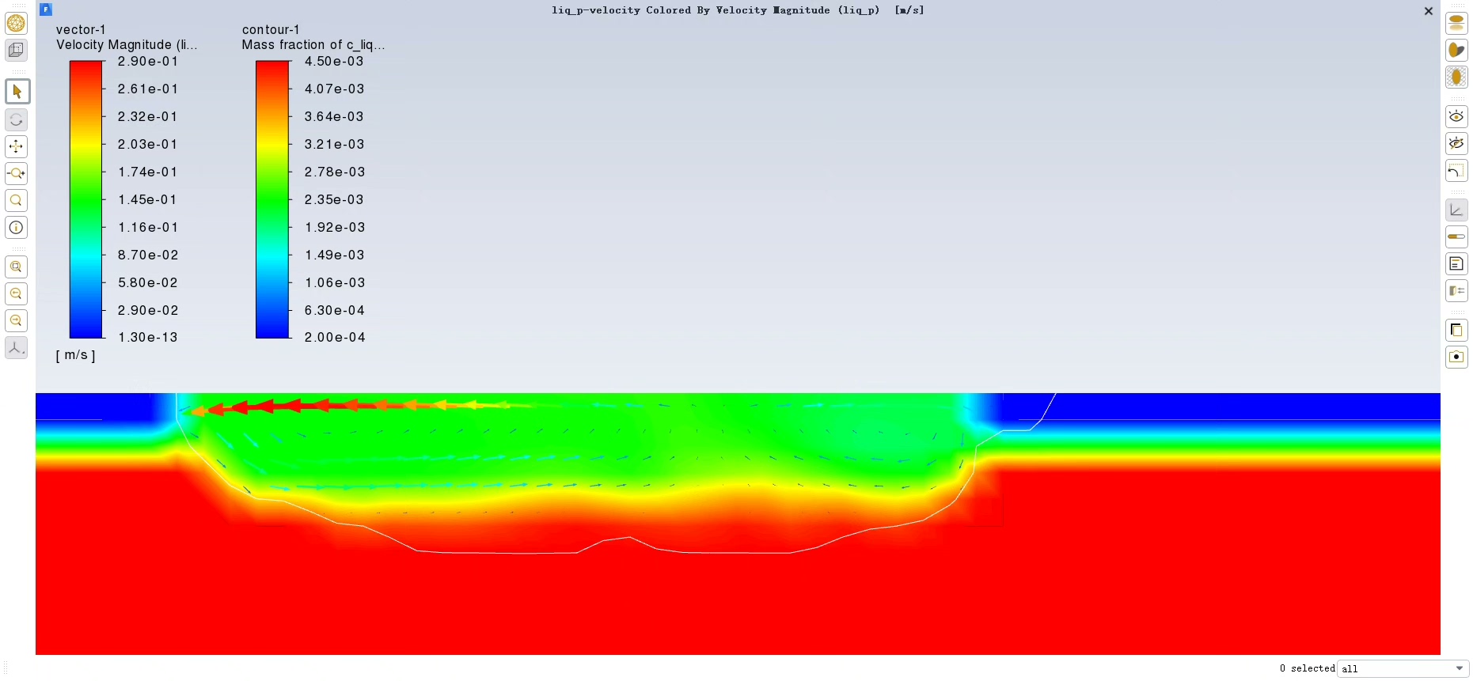Screen dimensions: 1473x681
Task: Click the '2.00e-04' minimum mass fraction value
Action: (x=335, y=337)
